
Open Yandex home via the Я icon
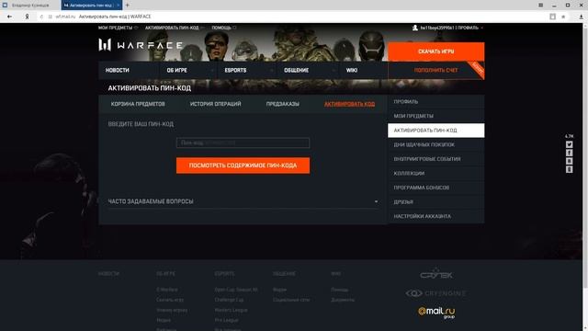pos(27,17)
